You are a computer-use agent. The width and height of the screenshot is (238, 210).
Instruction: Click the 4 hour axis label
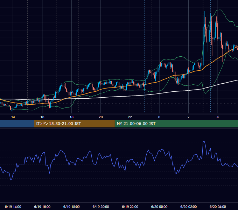pos(218,117)
